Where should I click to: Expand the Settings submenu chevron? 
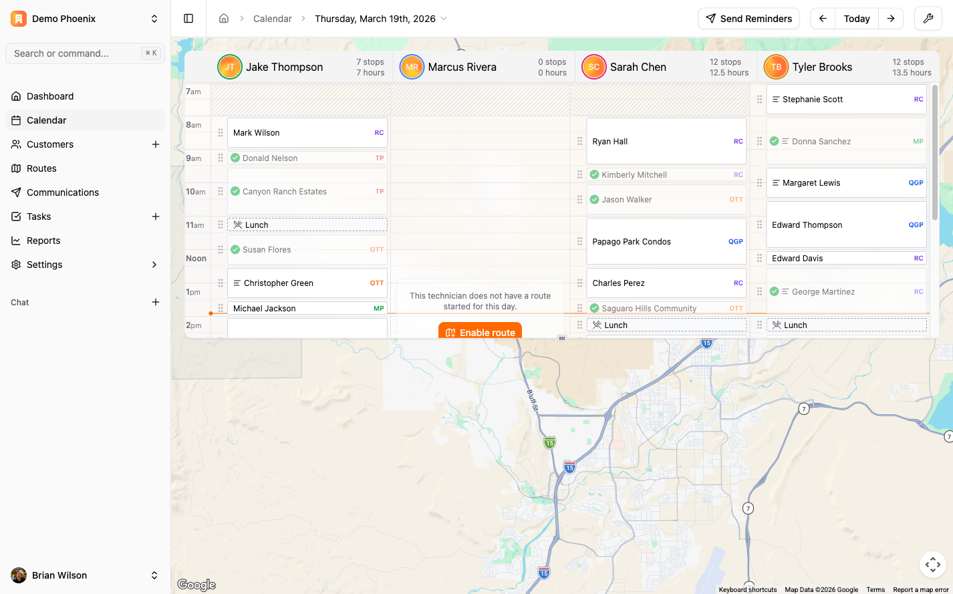tap(154, 265)
